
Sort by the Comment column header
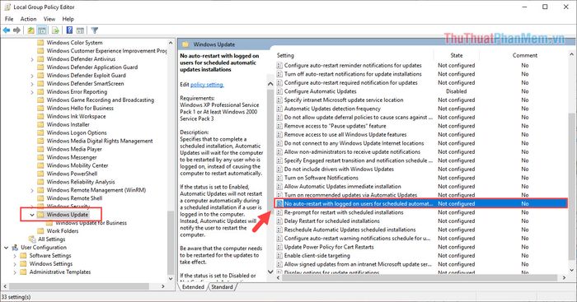525,55
